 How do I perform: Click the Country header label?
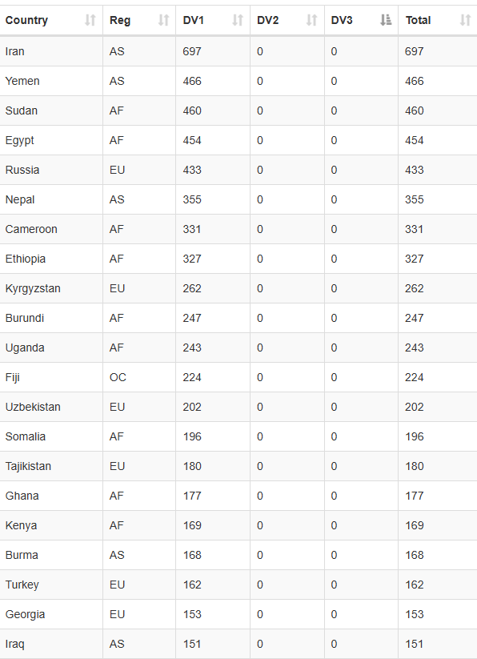click(26, 20)
